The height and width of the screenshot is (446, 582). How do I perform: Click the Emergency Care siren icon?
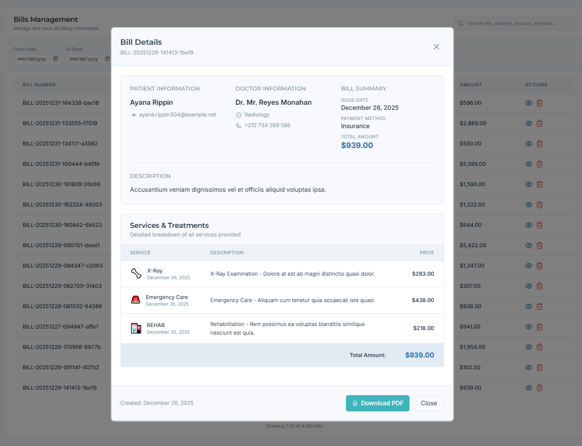pos(135,300)
